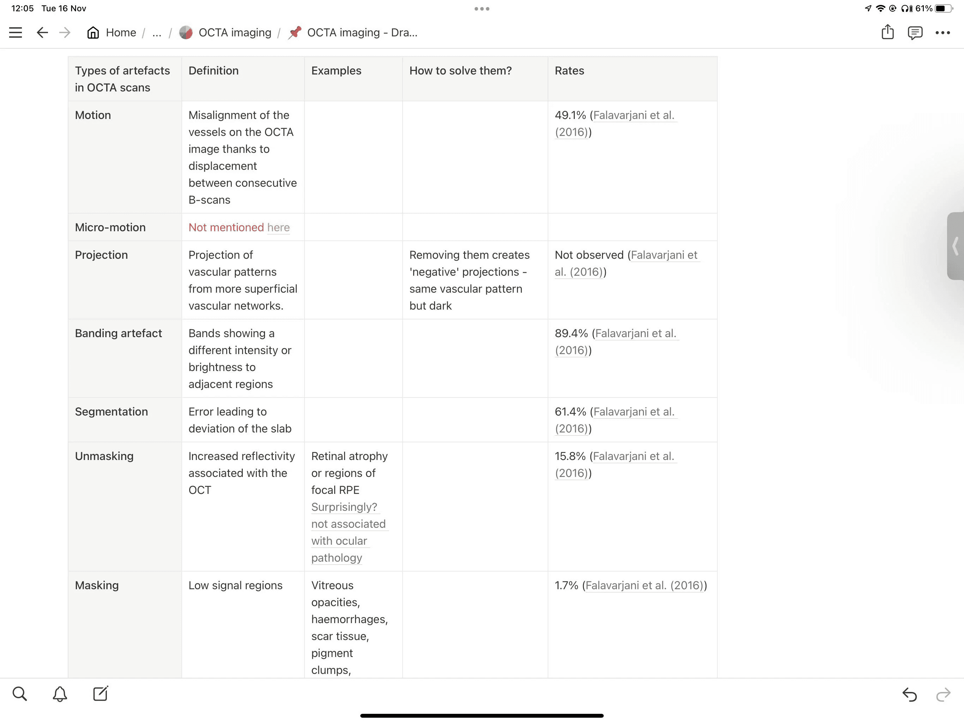Viewport: 964px width, 723px height.
Task: Open the comments icon
Action: click(915, 33)
